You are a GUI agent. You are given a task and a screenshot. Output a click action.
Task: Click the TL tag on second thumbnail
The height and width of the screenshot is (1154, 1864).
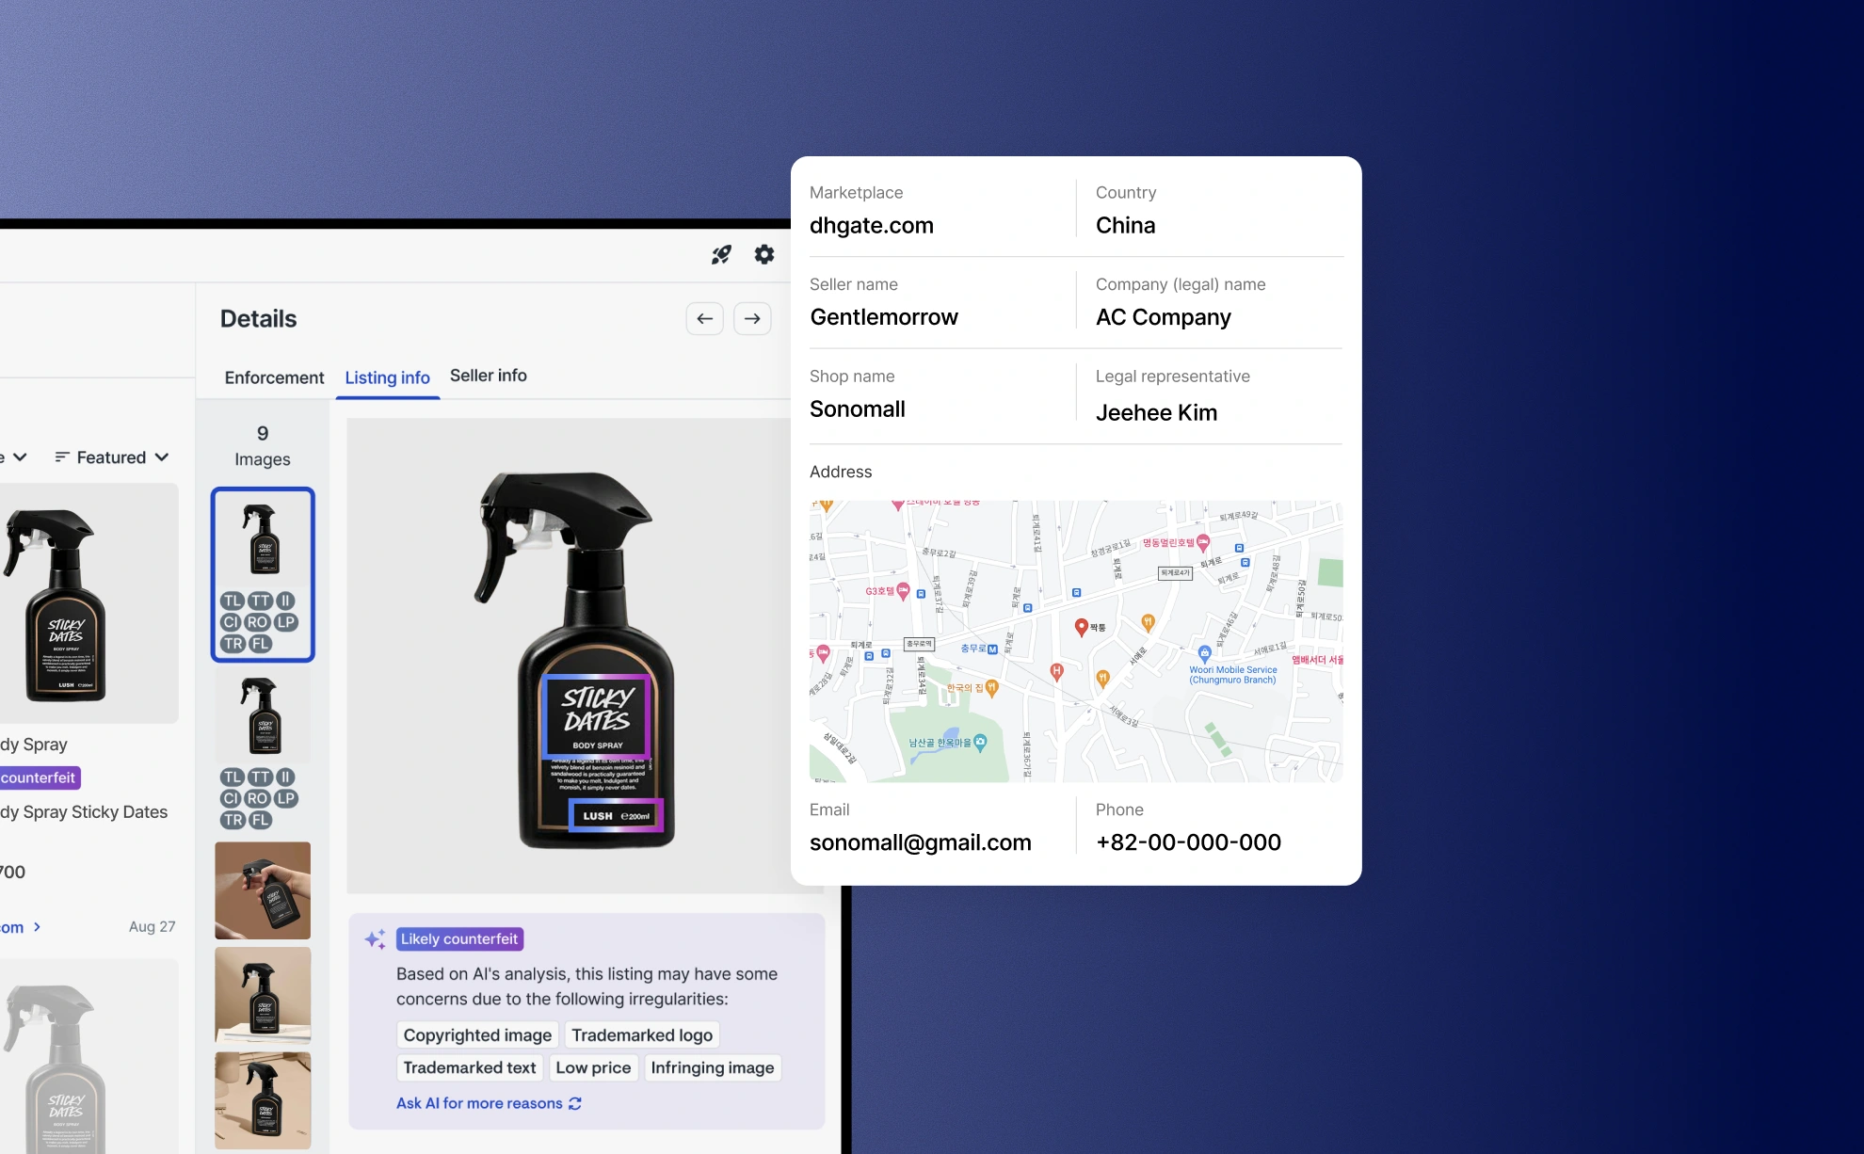(233, 777)
